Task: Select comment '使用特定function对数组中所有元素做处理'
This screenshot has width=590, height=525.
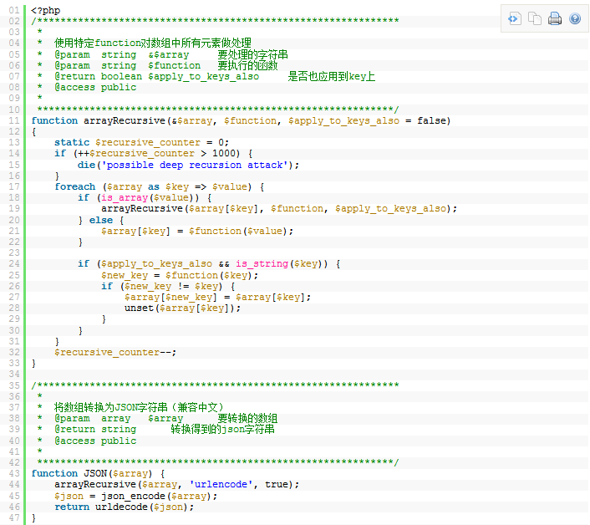Action: coord(152,43)
